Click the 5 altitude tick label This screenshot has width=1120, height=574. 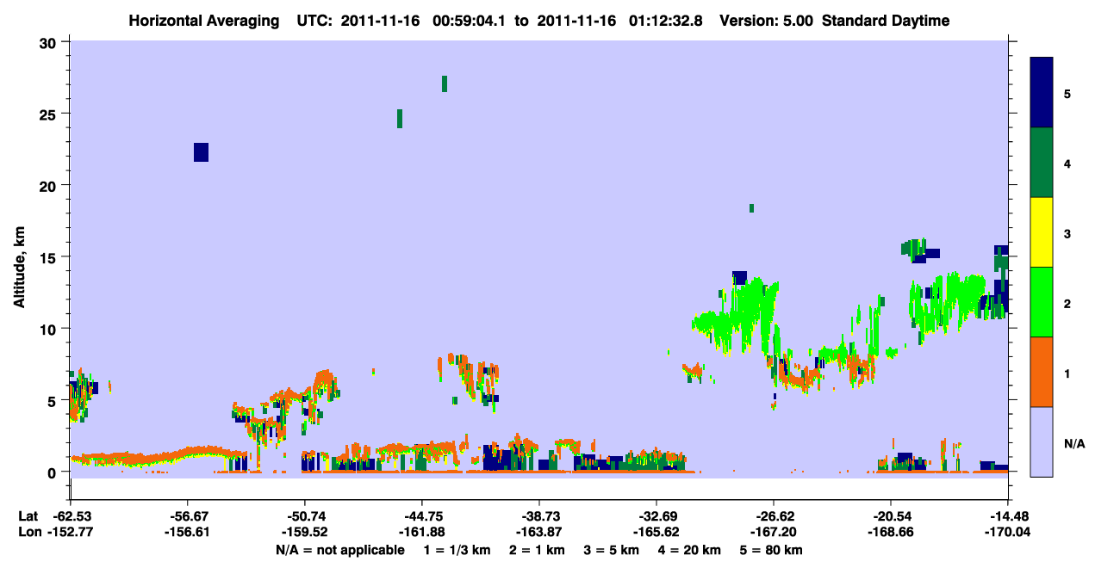tap(53, 400)
